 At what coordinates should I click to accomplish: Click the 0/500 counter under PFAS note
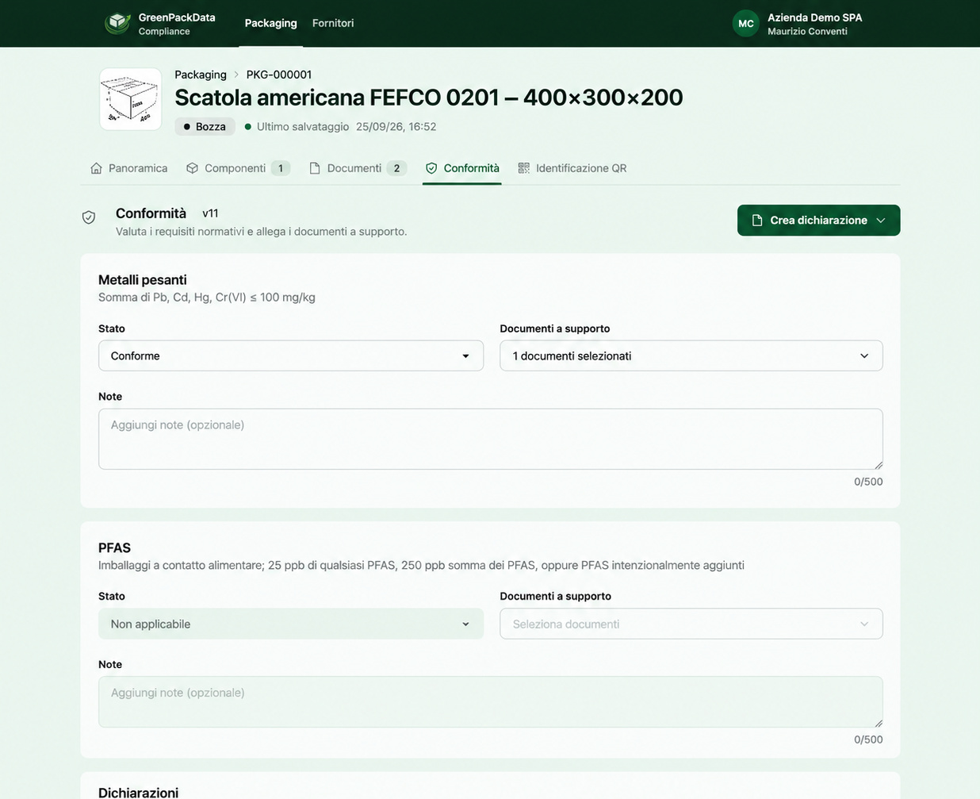point(868,739)
